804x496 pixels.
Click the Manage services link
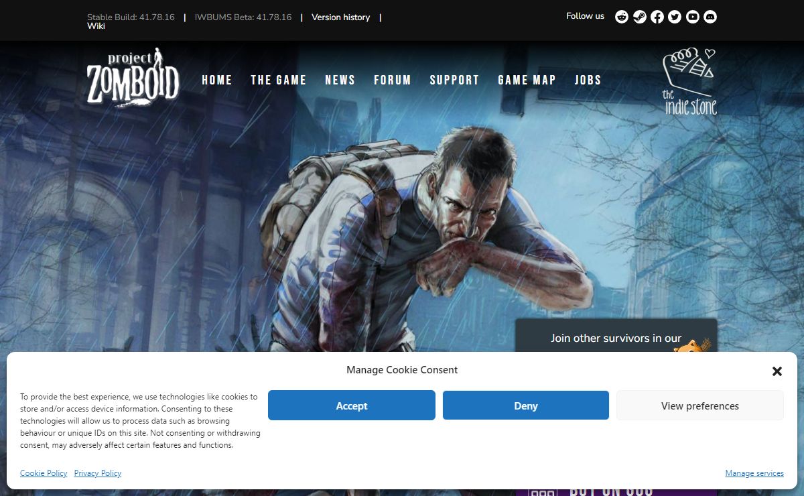[x=754, y=473]
